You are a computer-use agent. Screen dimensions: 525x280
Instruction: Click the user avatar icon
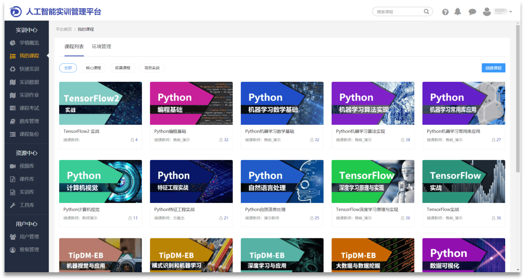tap(487, 12)
